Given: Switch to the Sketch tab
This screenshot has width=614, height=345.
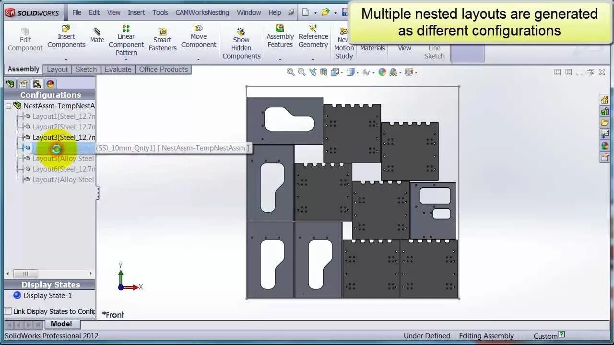Looking at the screenshot, I should tap(86, 69).
